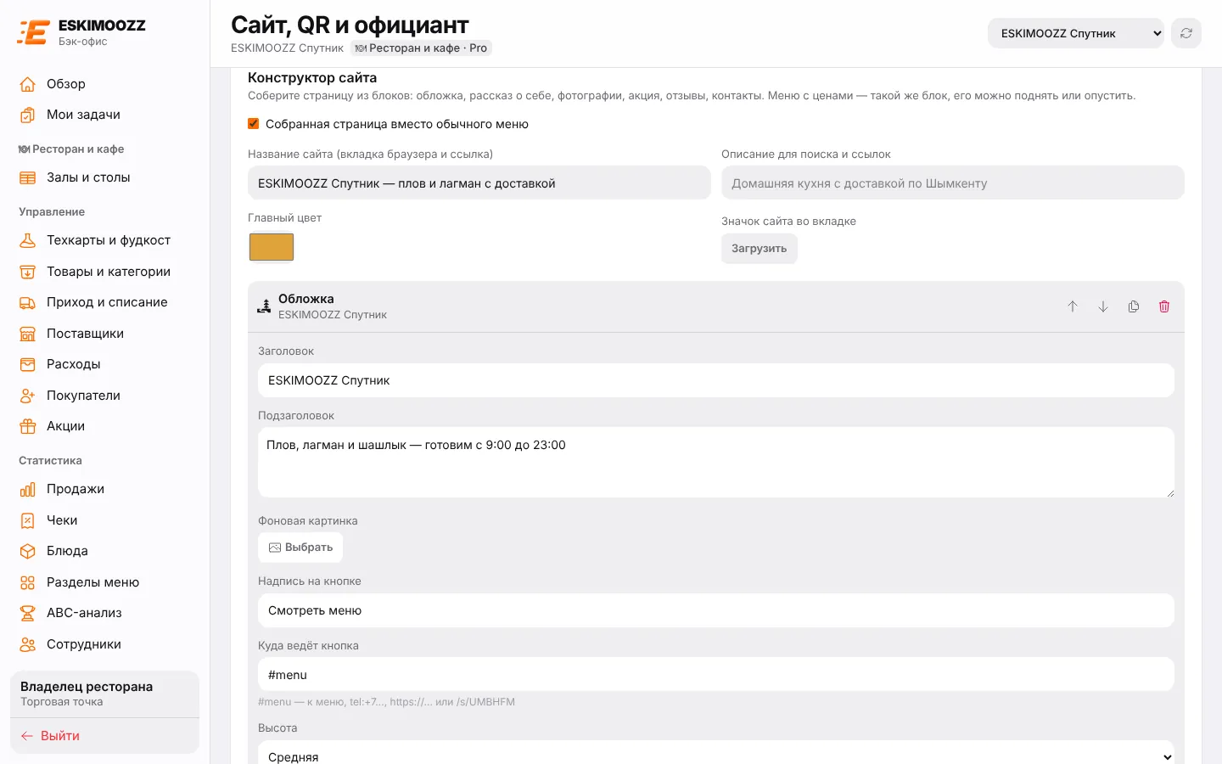Click the ABC-анализ trophy icon
This screenshot has height=764, width=1222.
(x=28, y=613)
